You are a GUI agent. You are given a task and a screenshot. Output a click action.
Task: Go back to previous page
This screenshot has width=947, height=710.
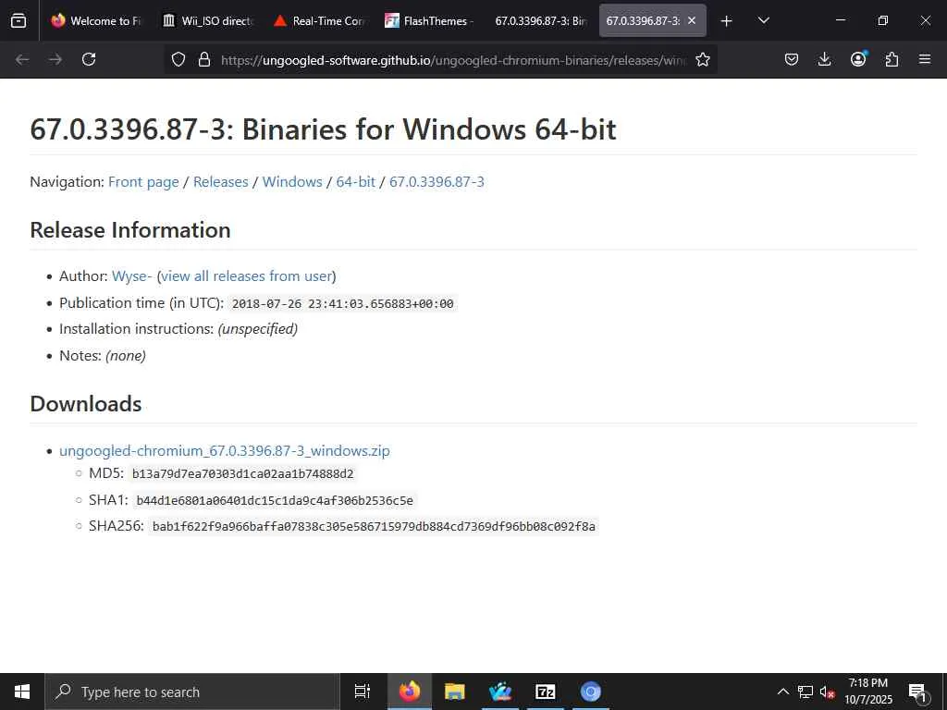pos(22,59)
